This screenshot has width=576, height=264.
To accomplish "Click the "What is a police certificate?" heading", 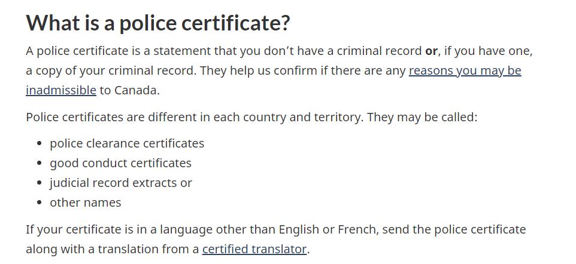I will pos(158,23).
